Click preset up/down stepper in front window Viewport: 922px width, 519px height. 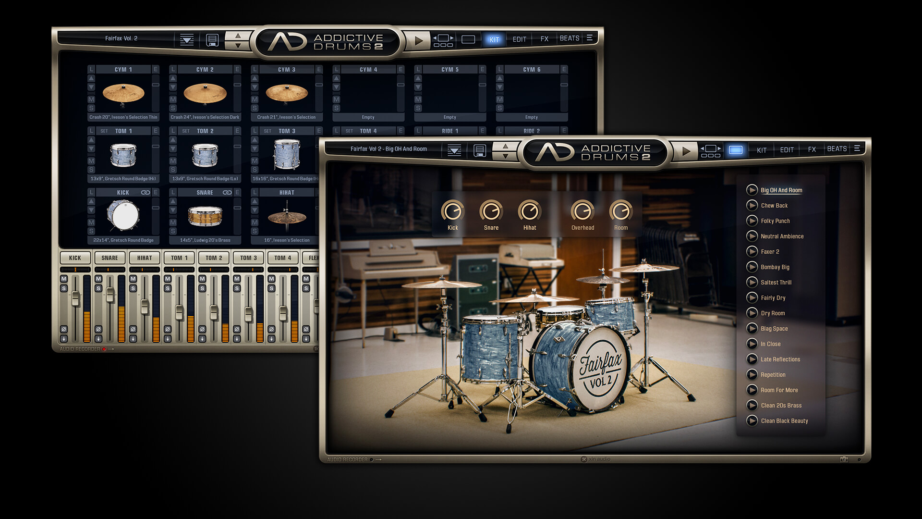click(x=505, y=151)
